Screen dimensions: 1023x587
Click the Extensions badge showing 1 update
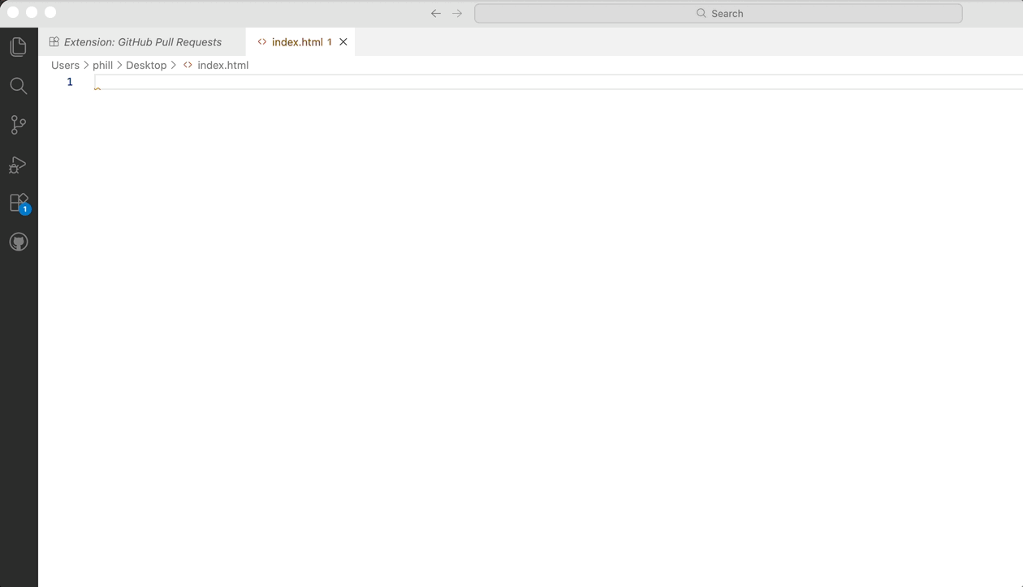coord(24,208)
